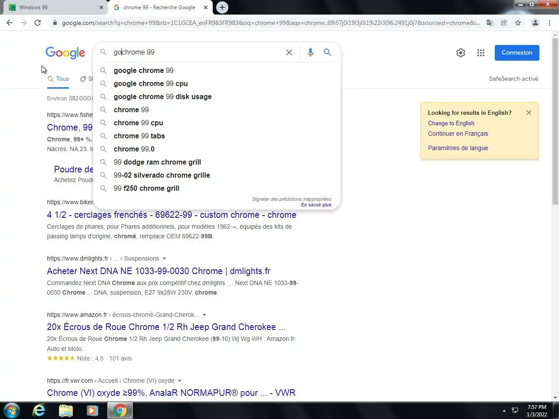
Task: Expand dropdown arrow next to dmlights.fr URL
Action: tap(164, 259)
